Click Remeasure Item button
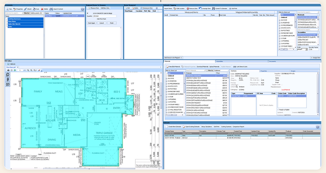The image size is (326, 173). [x=147, y=8]
